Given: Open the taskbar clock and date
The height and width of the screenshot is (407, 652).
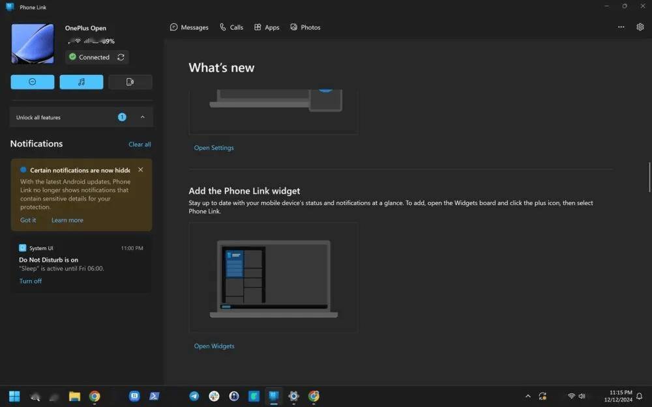Looking at the screenshot, I should [618, 396].
